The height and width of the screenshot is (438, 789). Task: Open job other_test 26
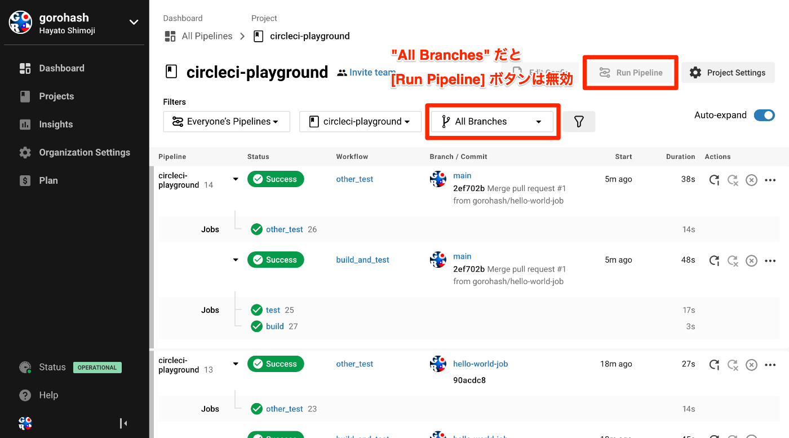pos(285,229)
